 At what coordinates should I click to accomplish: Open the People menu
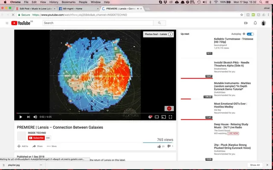tap(83, 2)
